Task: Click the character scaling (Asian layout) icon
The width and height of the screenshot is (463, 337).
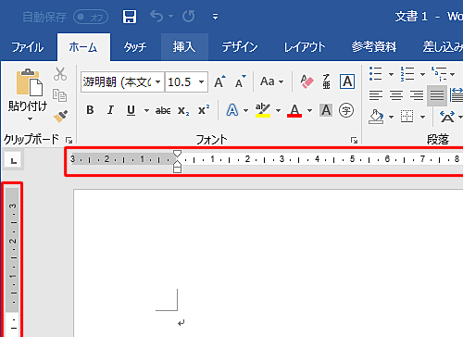Action: coord(447,117)
